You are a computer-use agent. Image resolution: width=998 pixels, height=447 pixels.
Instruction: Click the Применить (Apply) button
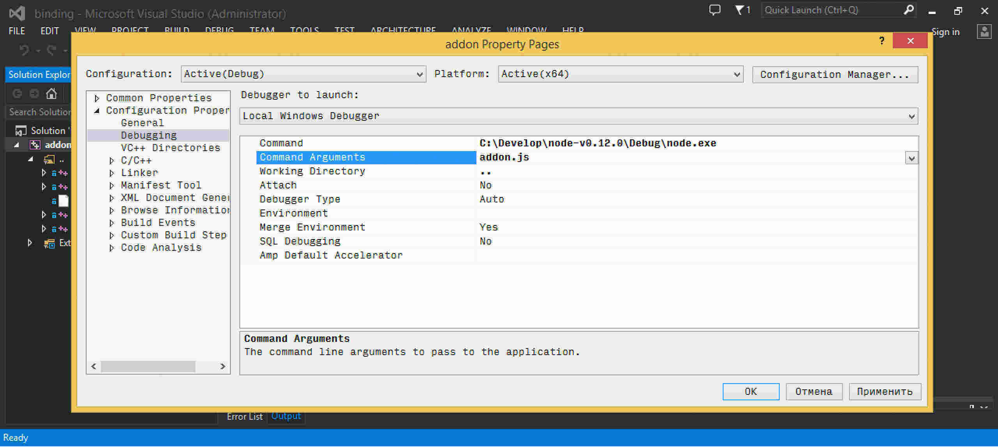885,392
